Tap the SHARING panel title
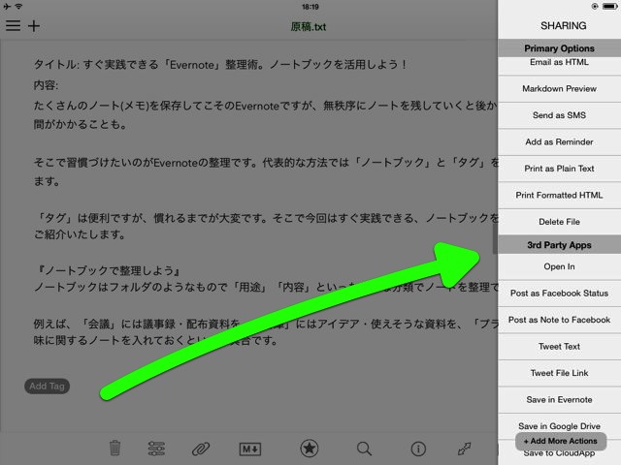 point(563,26)
